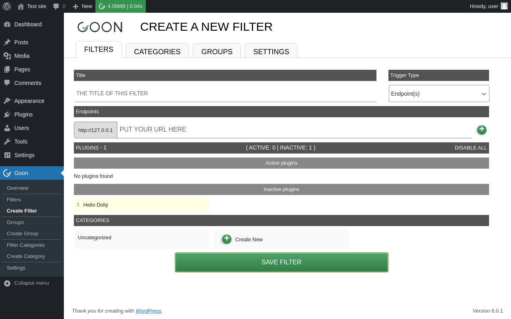511x319 pixels.
Task: Follow the WordPress footer link
Action: point(149,311)
